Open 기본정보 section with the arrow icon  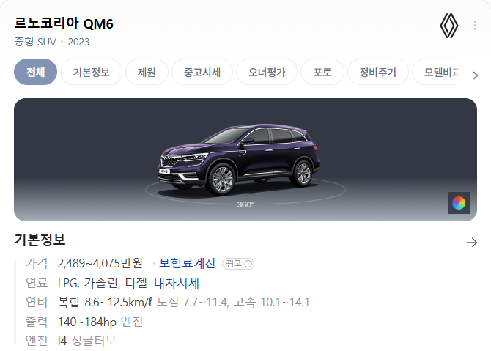point(472,243)
